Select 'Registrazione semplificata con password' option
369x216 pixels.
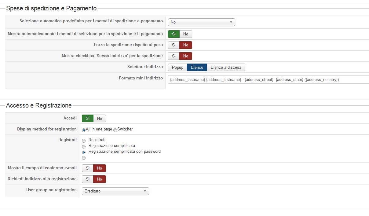point(84,152)
